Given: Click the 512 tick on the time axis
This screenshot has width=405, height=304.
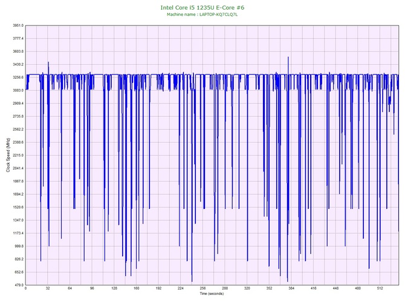Looking at the screenshot, I should click(380, 288).
